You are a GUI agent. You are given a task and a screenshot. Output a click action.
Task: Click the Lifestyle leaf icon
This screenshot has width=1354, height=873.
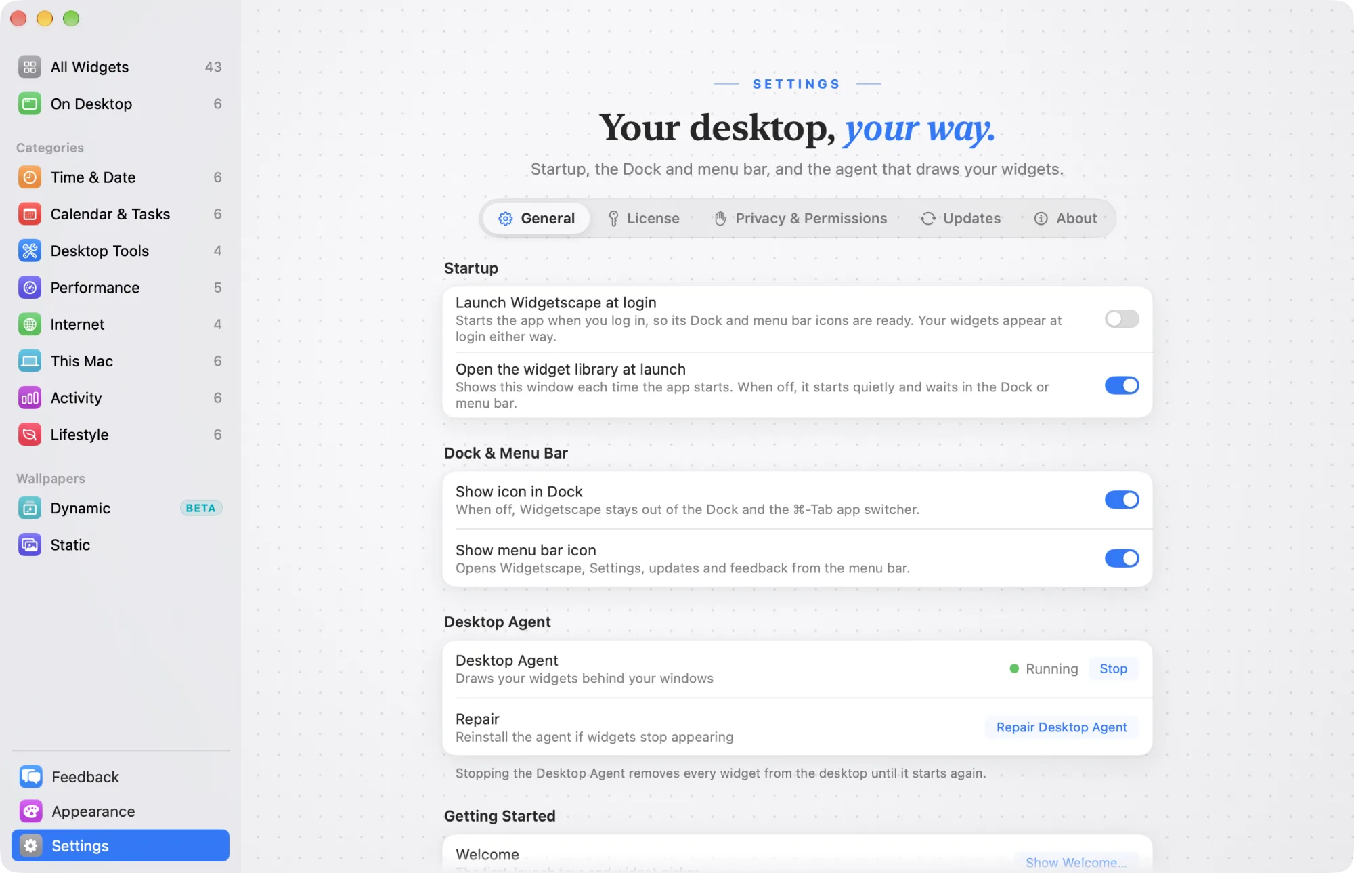pos(29,435)
